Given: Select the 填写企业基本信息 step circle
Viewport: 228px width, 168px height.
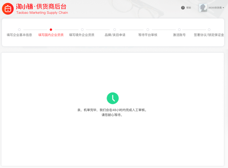Looking at the screenshot, I should [x=19, y=30].
